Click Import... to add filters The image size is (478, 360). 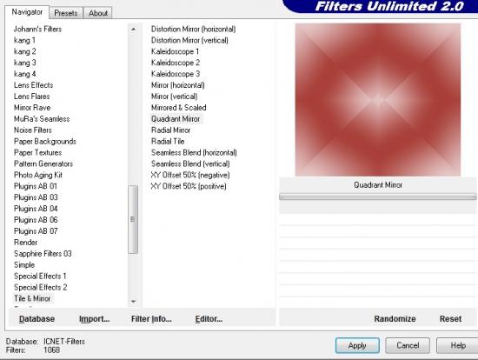click(x=94, y=319)
